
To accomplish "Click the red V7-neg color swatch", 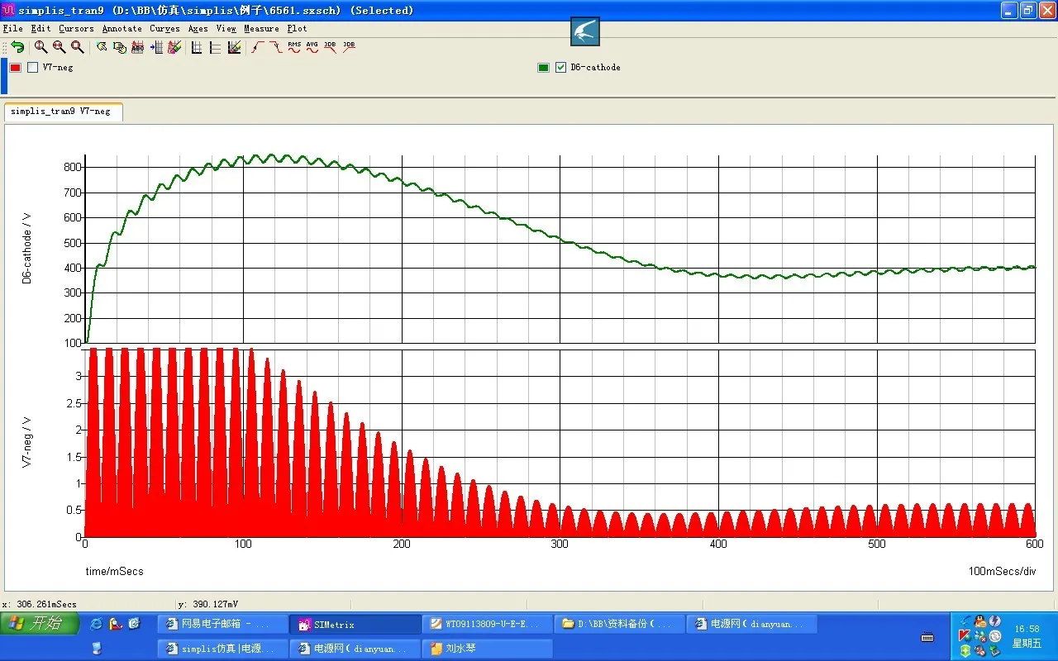I will point(16,68).
